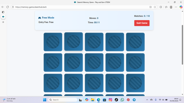
Task: Flip third card in third row
Action: coord(94,83)
